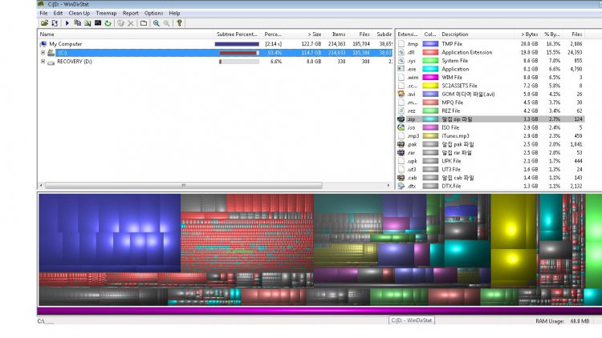Image resolution: width=602 pixels, height=338 pixels.
Task: Click the Copy Path toolbar icon
Action: (77, 23)
